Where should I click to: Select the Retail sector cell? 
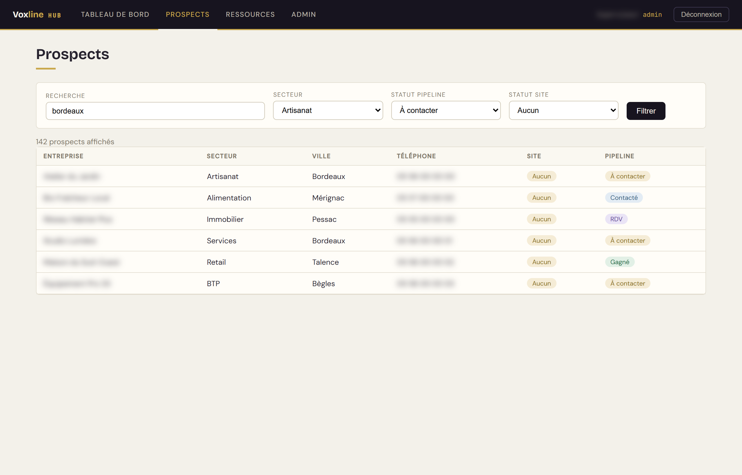coord(216,262)
